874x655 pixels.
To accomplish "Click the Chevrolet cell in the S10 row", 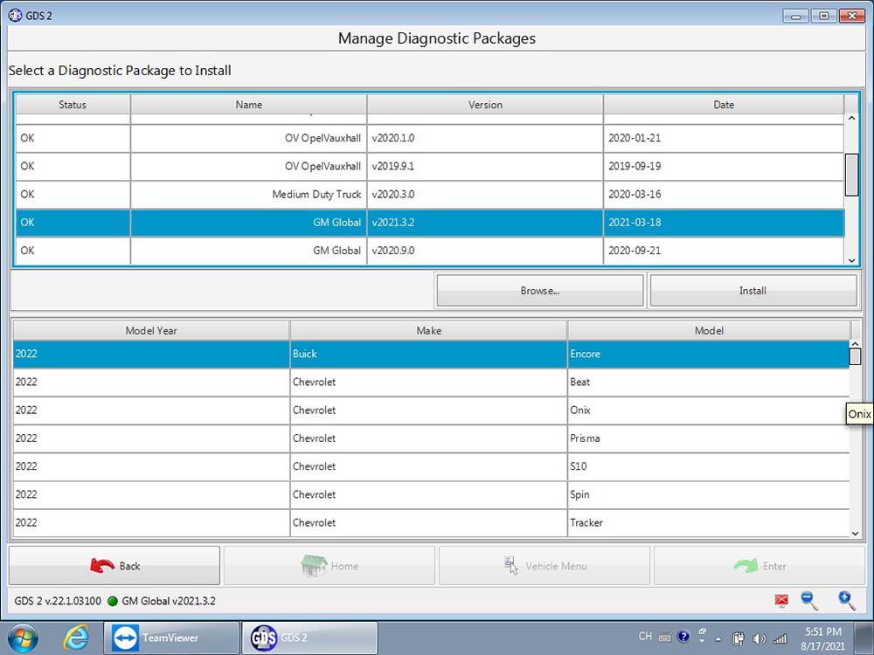I will (428, 466).
